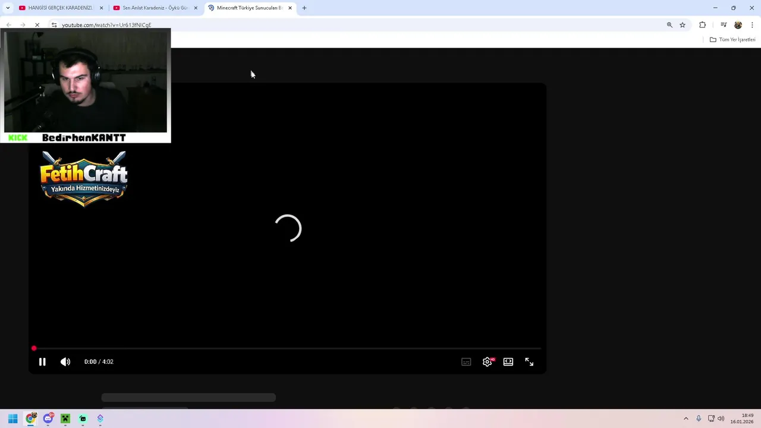The width and height of the screenshot is (761, 428).
Task: Pause the YouTube video
Action: click(42, 361)
